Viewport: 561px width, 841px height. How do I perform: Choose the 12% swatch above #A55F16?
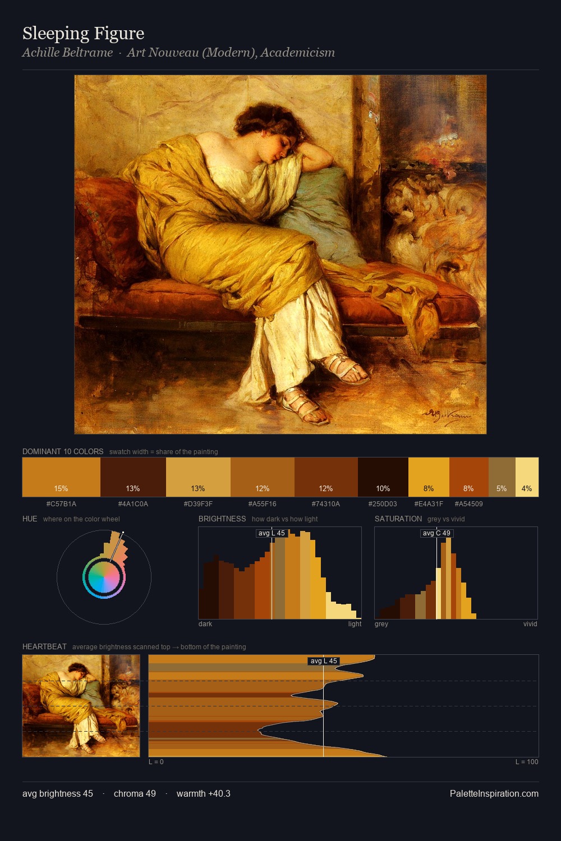[x=263, y=477]
